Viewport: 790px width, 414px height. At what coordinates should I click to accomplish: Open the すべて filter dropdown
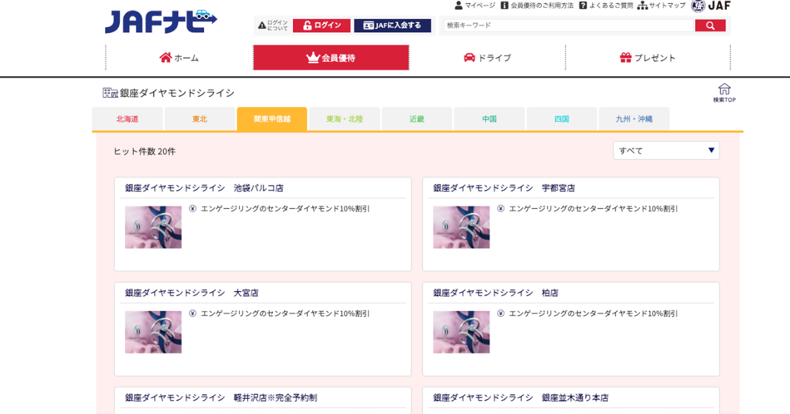click(x=666, y=150)
